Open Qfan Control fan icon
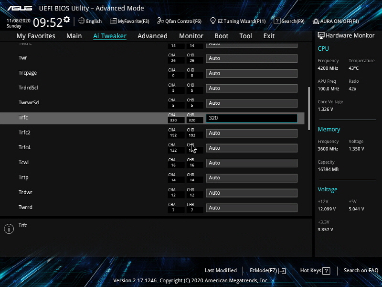 (160, 21)
